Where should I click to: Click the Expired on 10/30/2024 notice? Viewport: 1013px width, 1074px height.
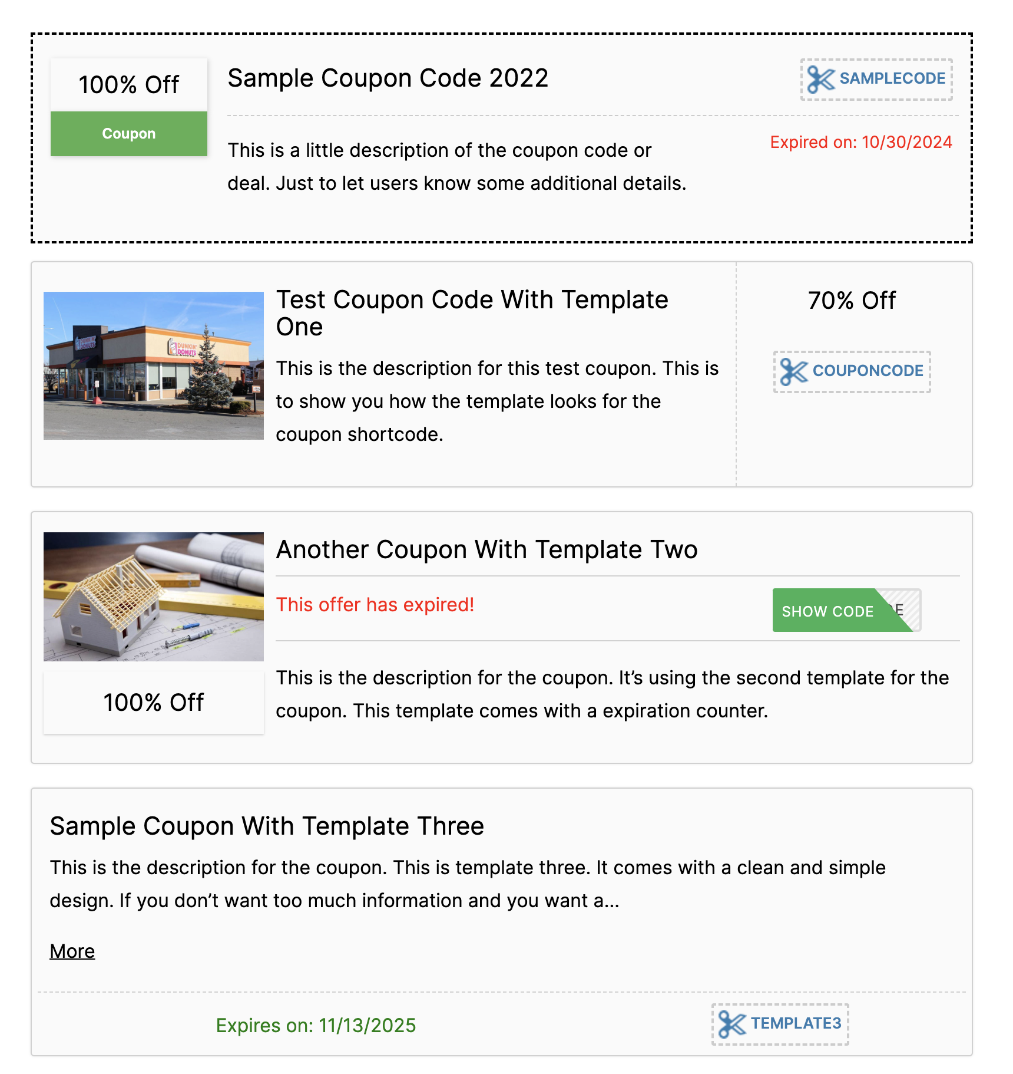tap(861, 142)
